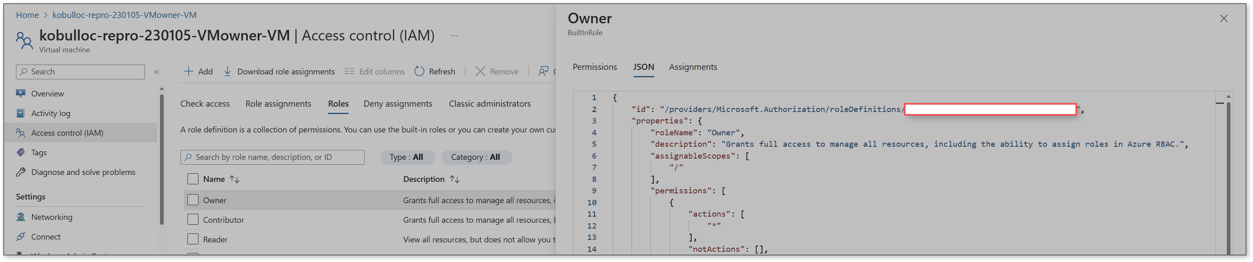Switch to the Deny assignments tab
Screen dimensions: 1253x262
398,104
